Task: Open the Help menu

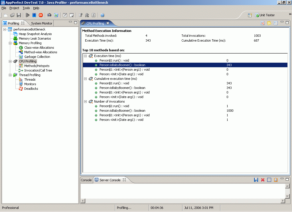Action: pos(36,8)
